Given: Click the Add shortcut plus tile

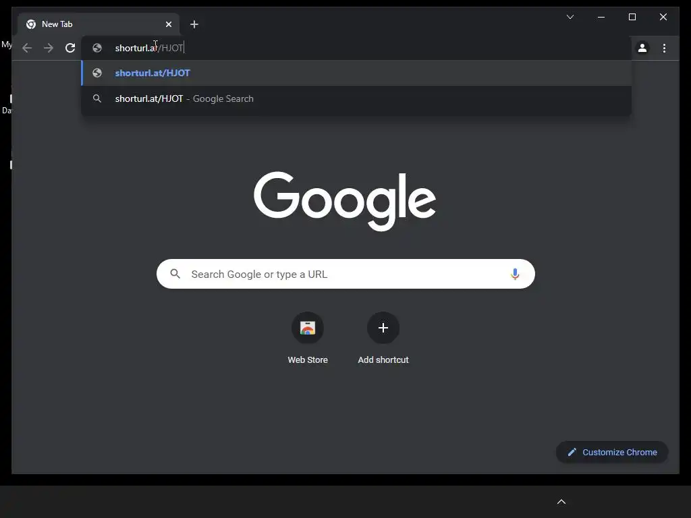Looking at the screenshot, I should tap(383, 328).
